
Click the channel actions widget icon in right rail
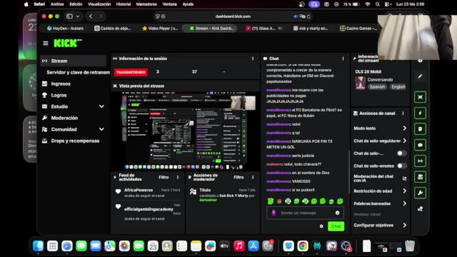(420, 177)
